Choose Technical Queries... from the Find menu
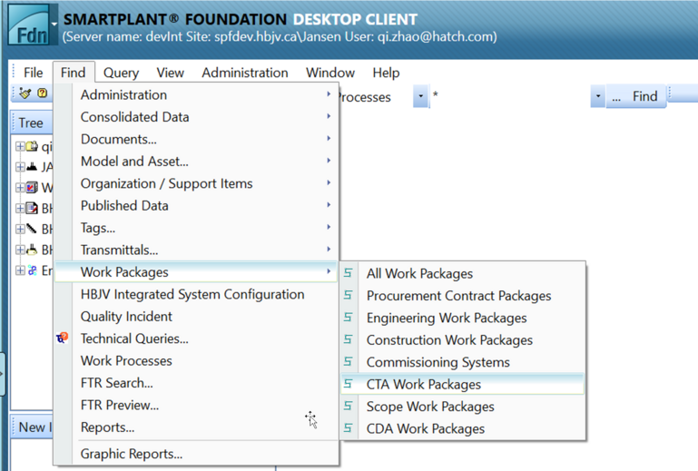The width and height of the screenshot is (698, 471). pos(196,339)
